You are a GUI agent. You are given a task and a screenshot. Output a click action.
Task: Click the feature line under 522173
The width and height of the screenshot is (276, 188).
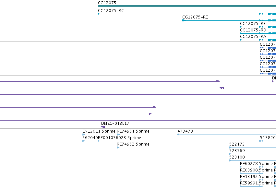tap(253, 147)
